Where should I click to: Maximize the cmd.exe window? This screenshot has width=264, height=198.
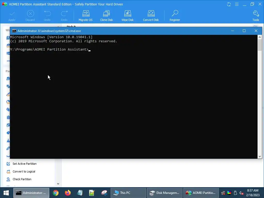coord(244,31)
